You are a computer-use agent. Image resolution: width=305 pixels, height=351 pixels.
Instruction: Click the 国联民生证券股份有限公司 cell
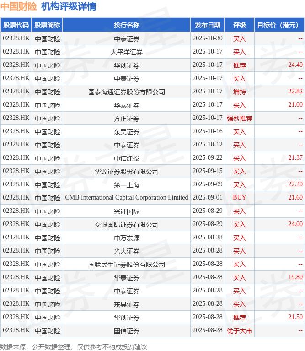point(127,265)
